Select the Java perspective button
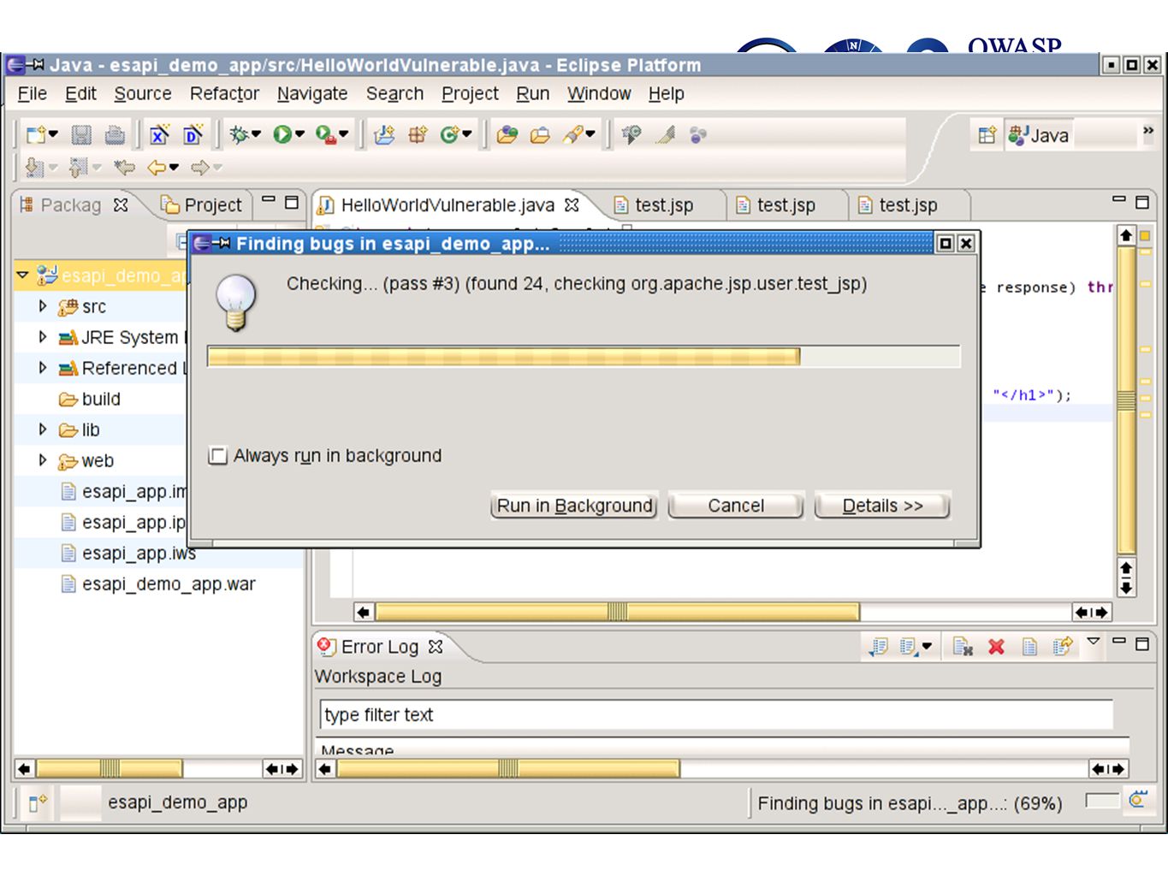The image size is (1168, 876). (x=1039, y=135)
